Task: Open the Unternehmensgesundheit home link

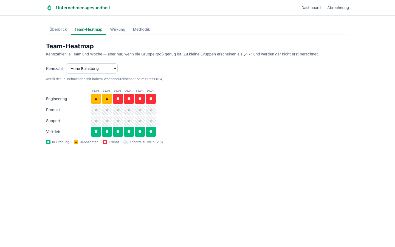Action: pyautogui.click(x=78, y=8)
